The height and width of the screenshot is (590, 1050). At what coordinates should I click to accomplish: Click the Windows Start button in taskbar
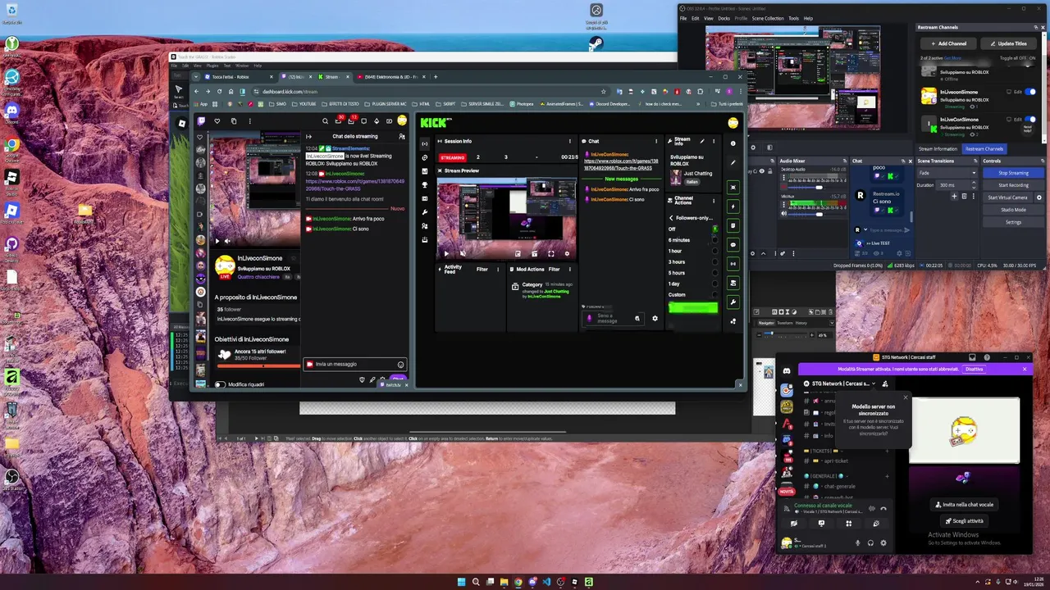461,582
